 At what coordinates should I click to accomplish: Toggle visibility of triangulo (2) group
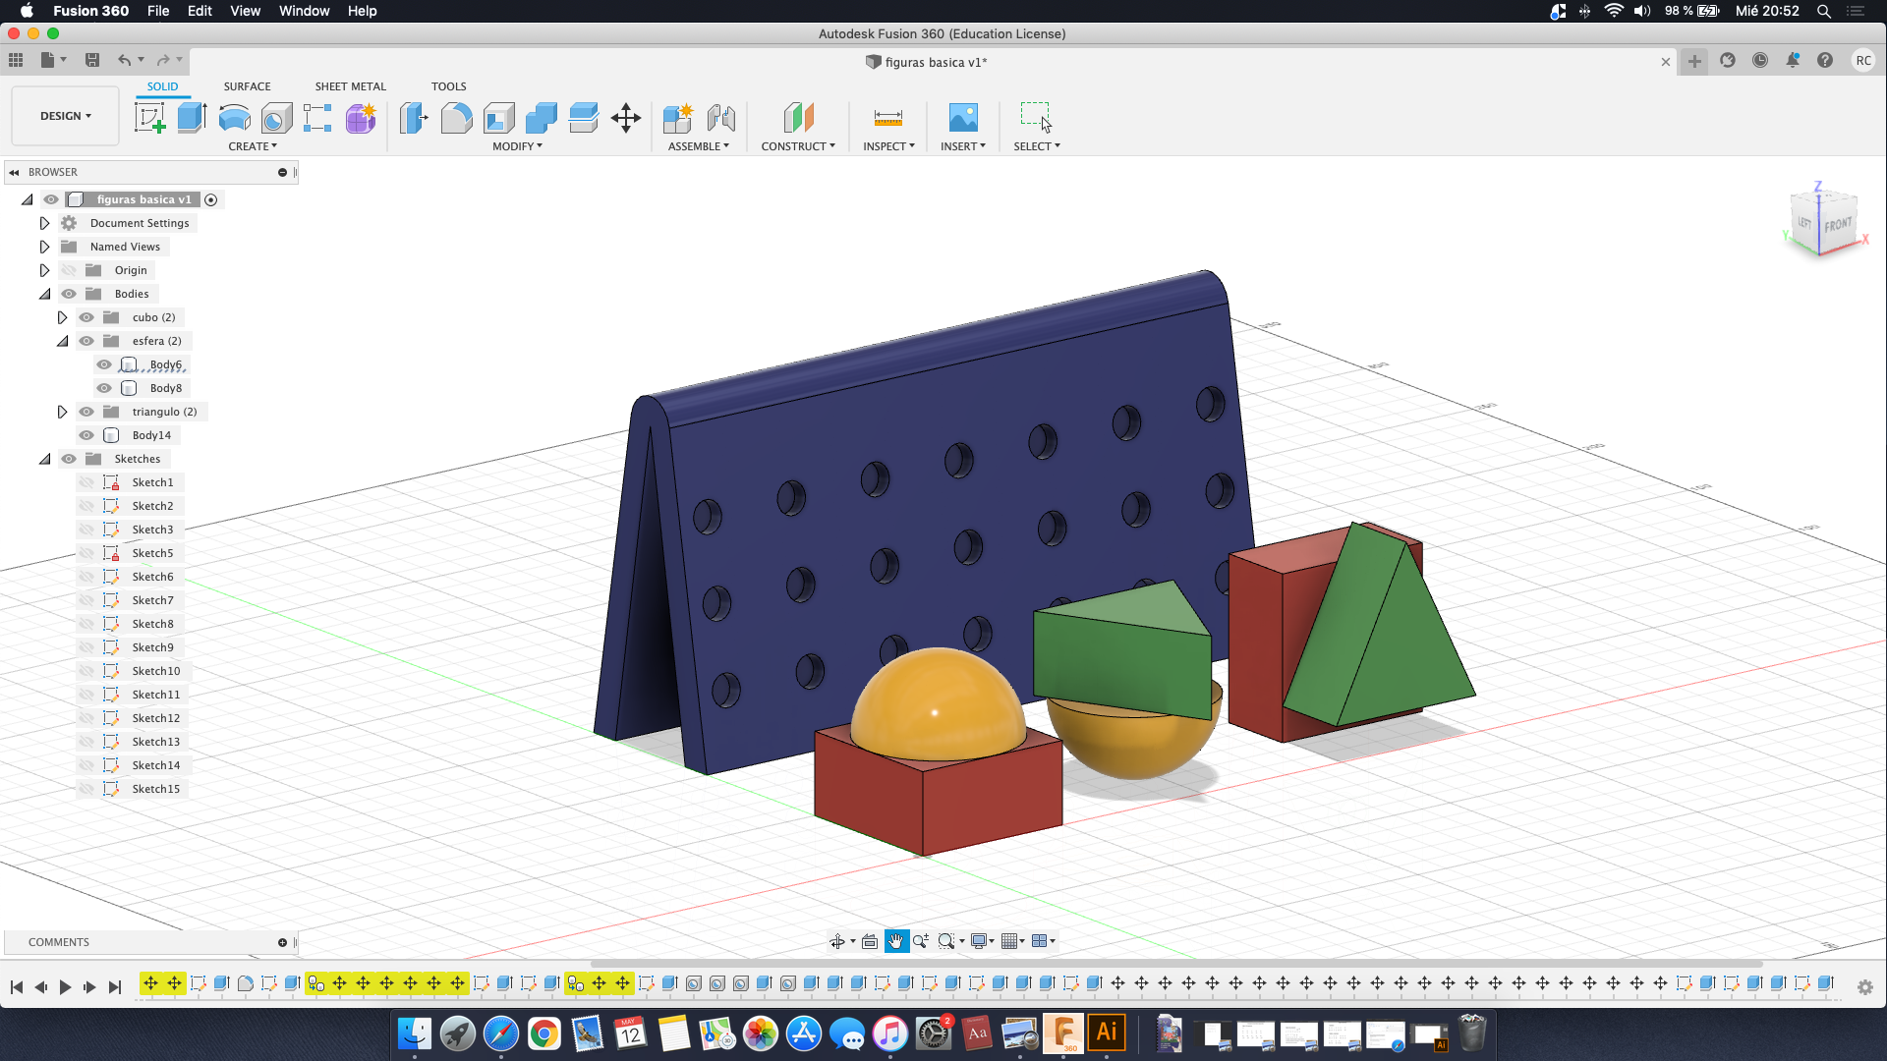[86, 411]
